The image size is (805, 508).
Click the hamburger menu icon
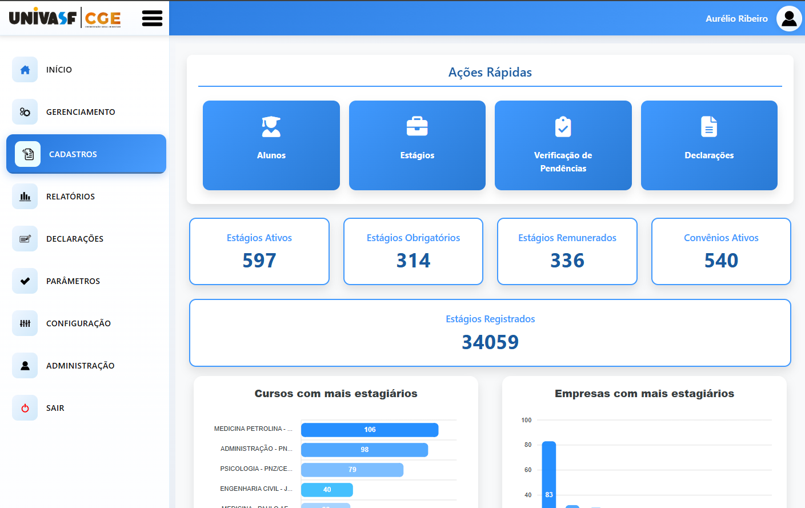[152, 18]
